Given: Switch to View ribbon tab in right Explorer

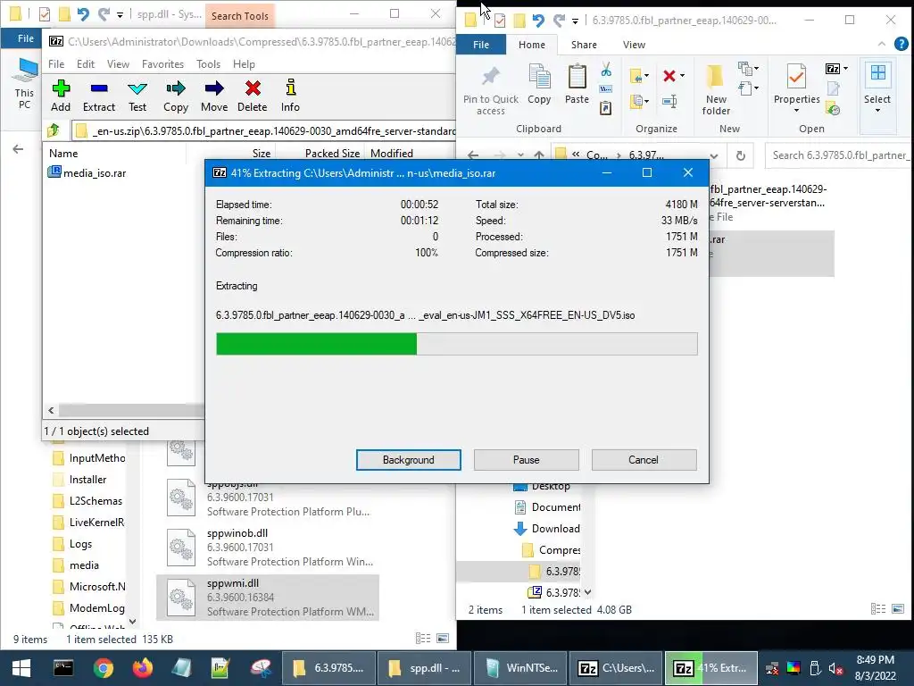Looking at the screenshot, I should 634,45.
